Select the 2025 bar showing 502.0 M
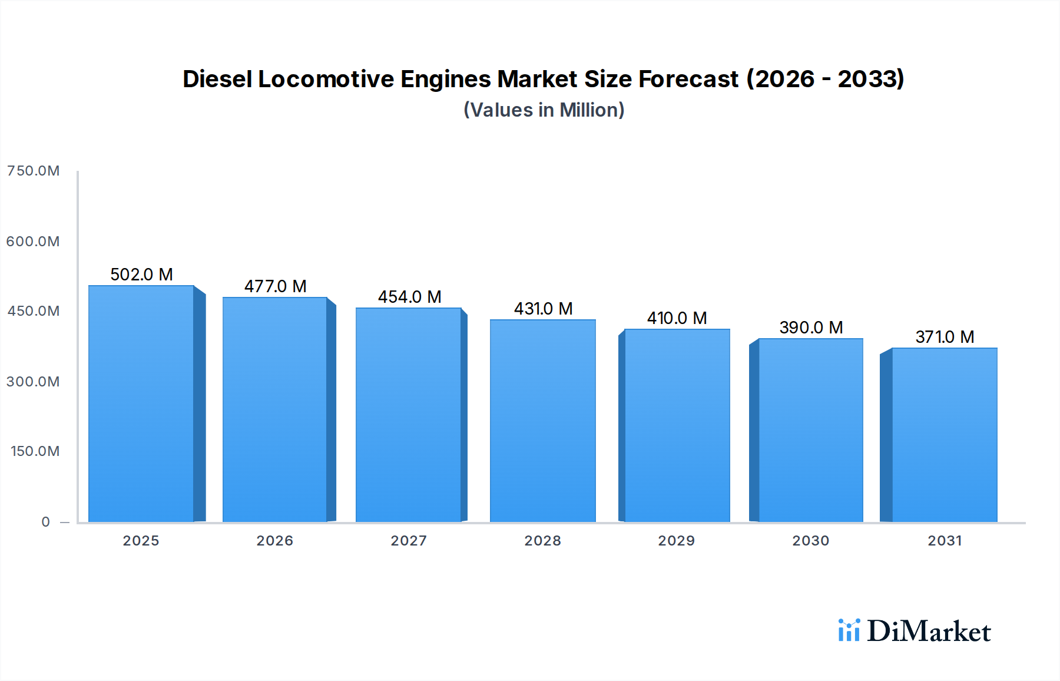Image resolution: width=1060 pixels, height=681 pixels. click(x=140, y=406)
